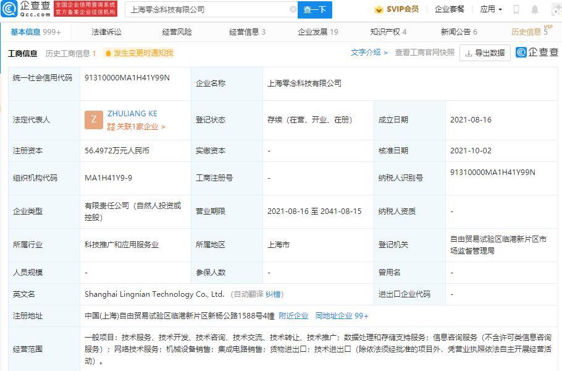Open the 经营风险 tab
This screenshot has height=371, width=562.
click(x=177, y=32)
